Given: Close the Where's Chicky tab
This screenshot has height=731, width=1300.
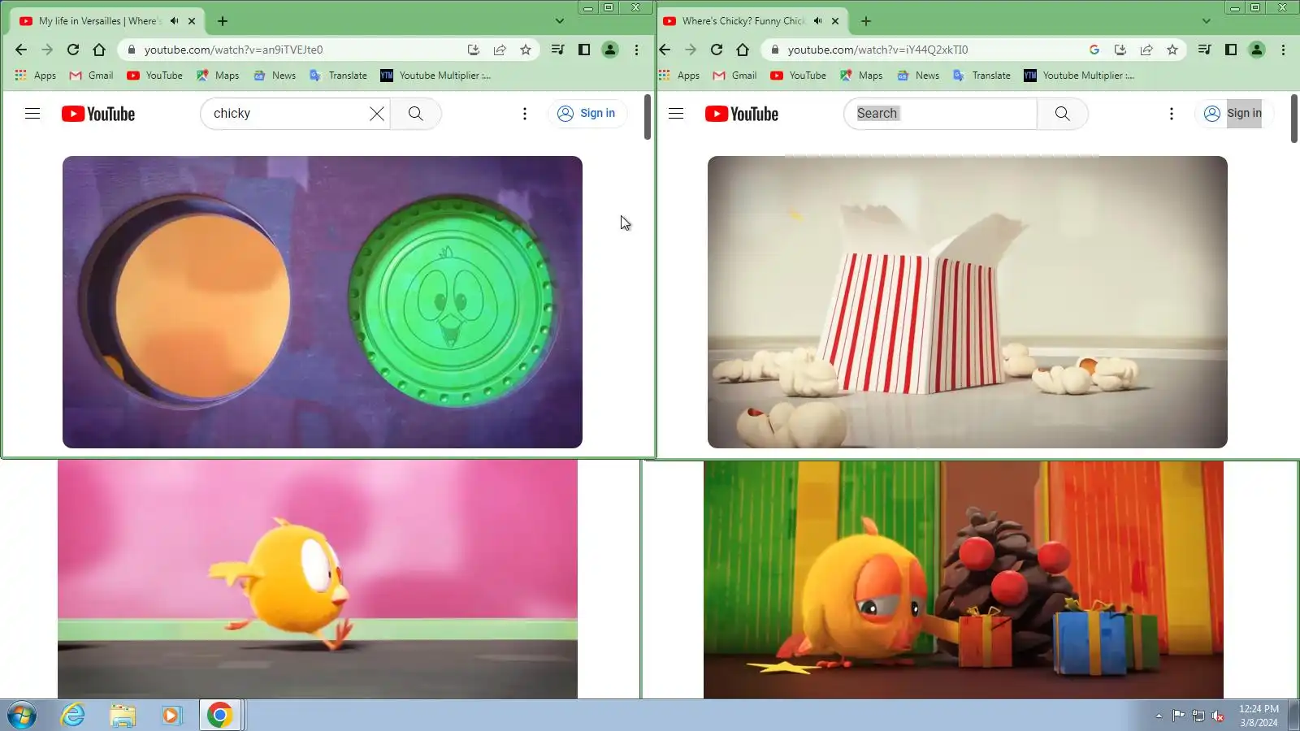Looking at the screenshot, I should 835,21.
